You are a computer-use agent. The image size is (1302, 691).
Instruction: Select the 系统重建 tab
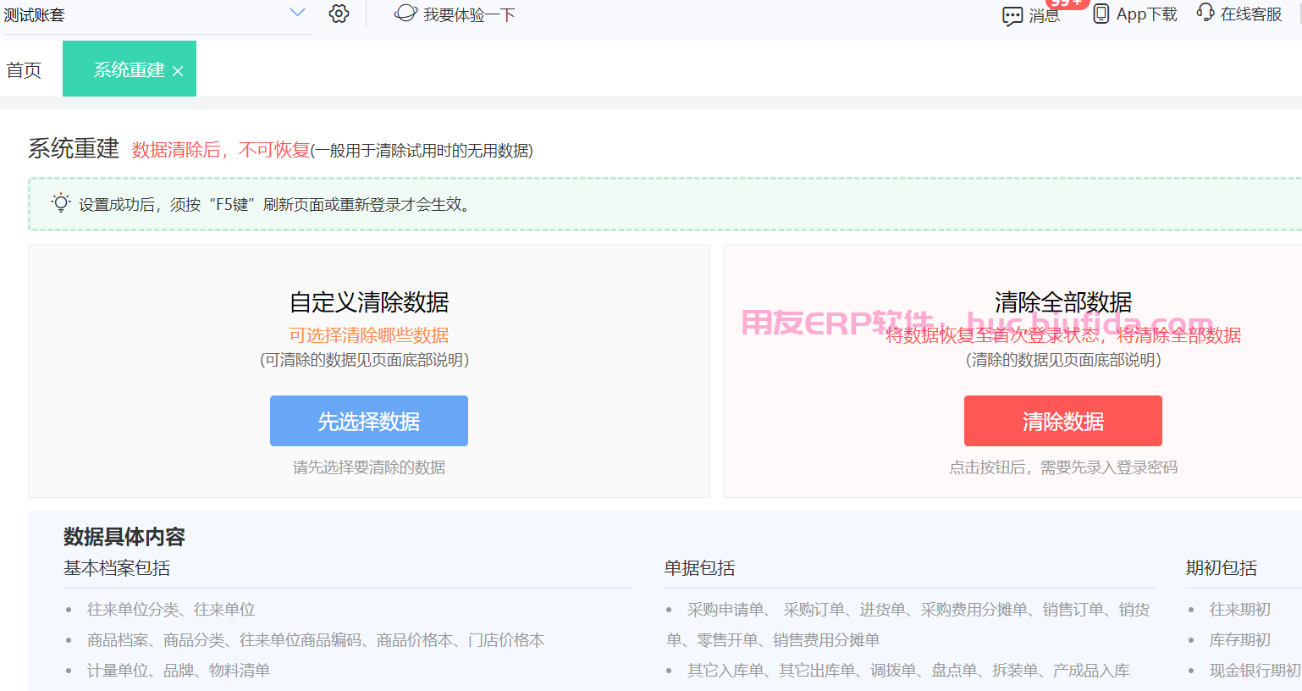click(130, 69)
